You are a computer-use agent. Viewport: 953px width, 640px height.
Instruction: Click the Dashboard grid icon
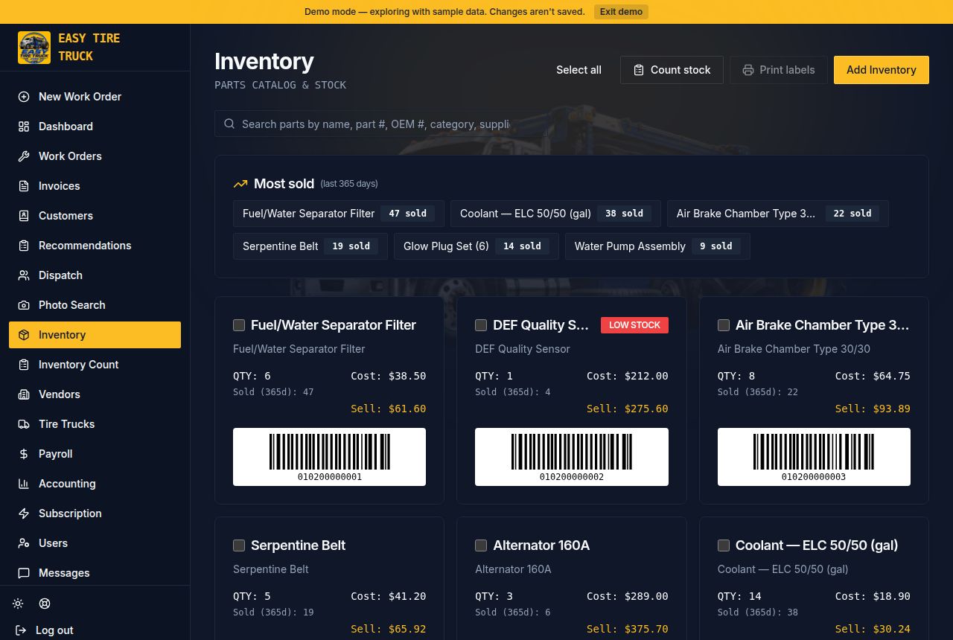click(24, 127)
